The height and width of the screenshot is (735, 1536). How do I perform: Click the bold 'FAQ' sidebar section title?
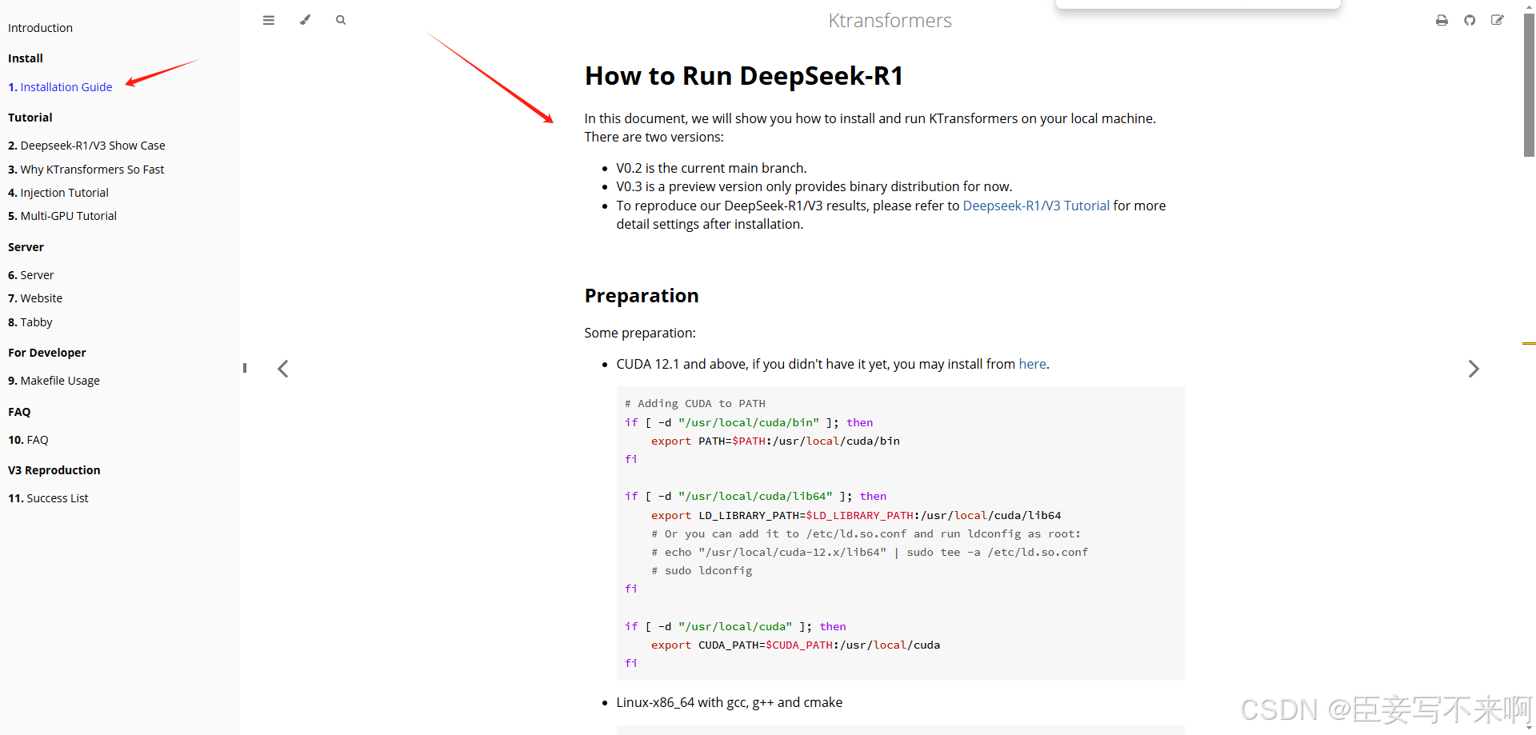point(19,412)
